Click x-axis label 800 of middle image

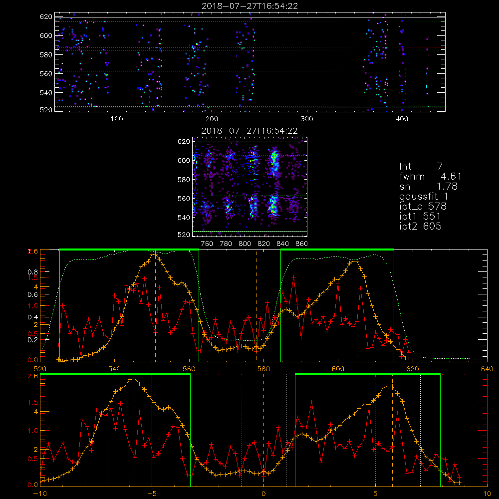pyautogui.click(x=245, y=244)
